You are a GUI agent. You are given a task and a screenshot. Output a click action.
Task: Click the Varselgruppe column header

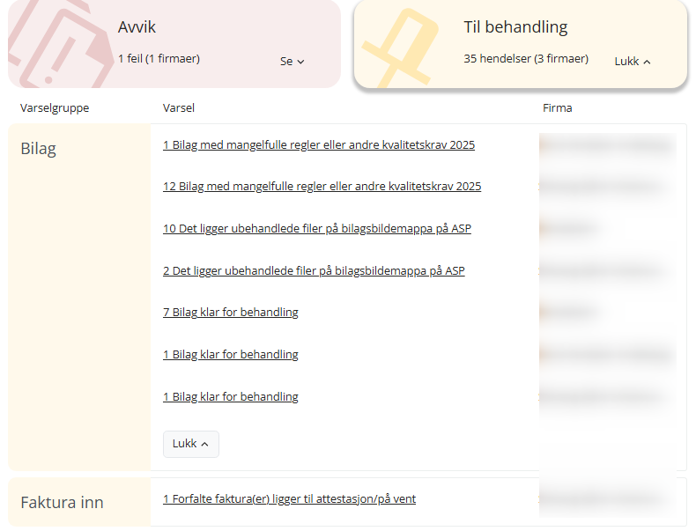55,107
